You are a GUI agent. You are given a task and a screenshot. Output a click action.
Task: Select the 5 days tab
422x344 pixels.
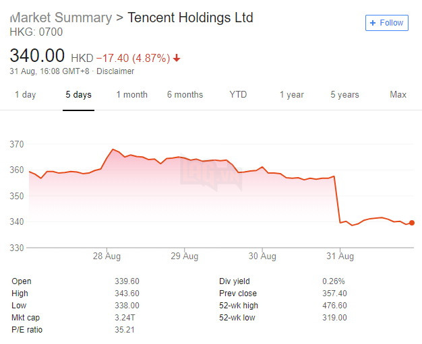click(78, 95)
